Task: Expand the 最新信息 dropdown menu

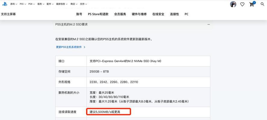Action: click(62, 4)
